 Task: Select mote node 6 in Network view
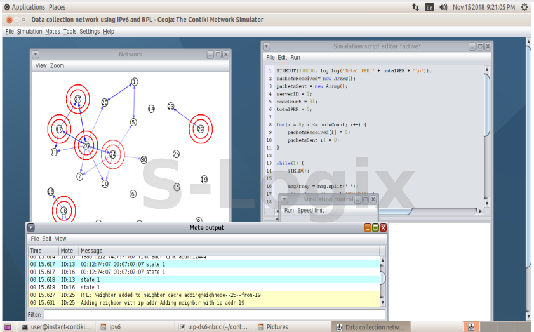tap(133, 194)
